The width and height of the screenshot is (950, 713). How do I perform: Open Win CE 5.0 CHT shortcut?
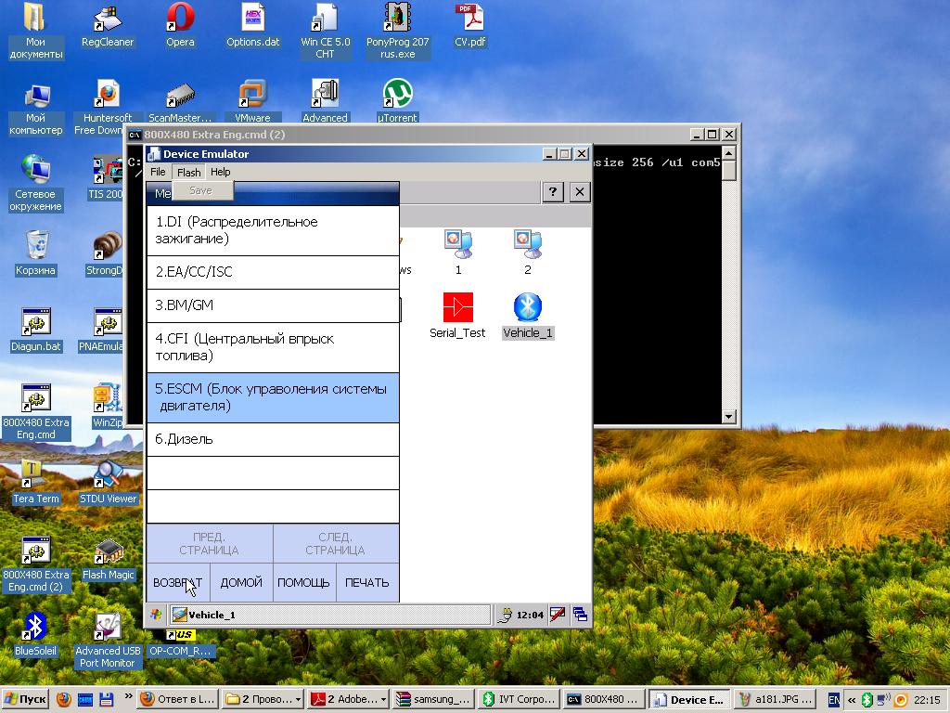tap(326, 31)
